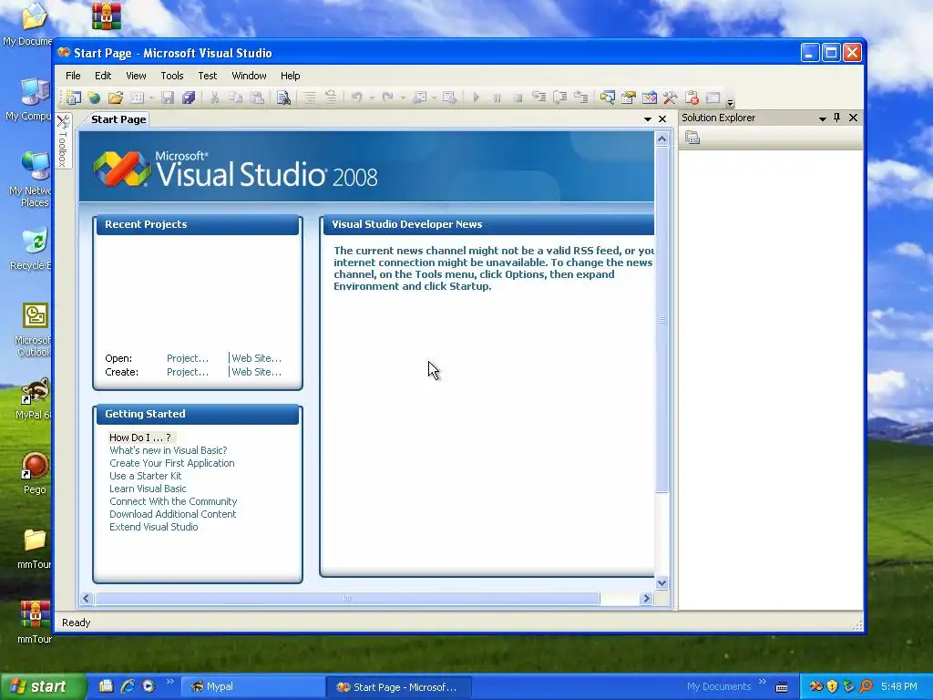Open the Undo history dropdown arrow
The height and width of the screenshot is (700, 933).
(372, 98)
